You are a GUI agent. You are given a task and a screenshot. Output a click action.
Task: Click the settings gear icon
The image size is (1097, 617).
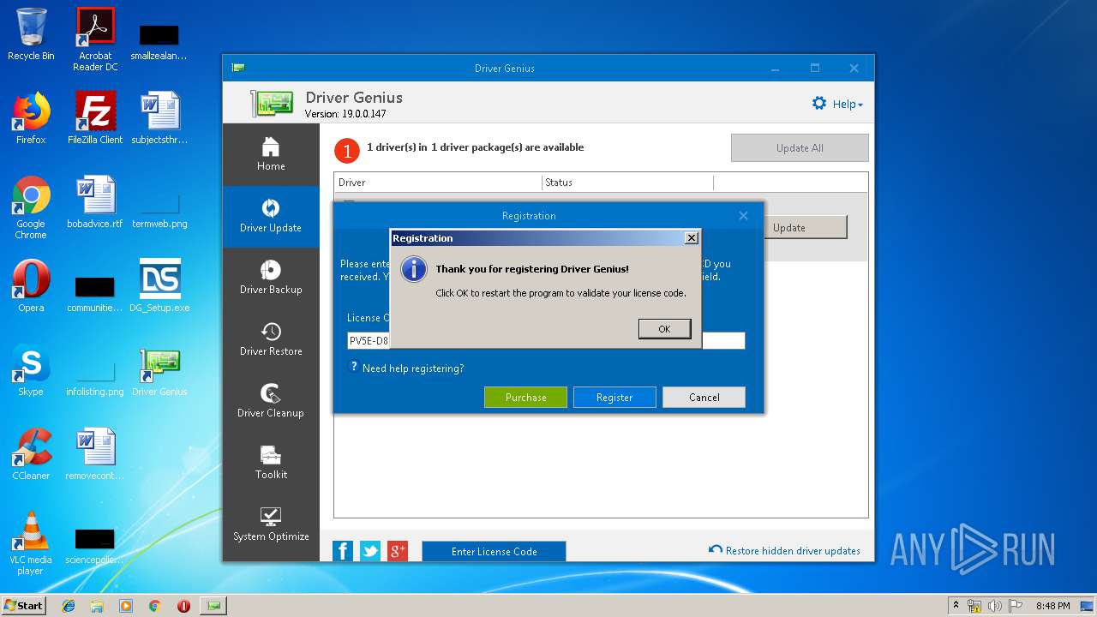[819, 104]
